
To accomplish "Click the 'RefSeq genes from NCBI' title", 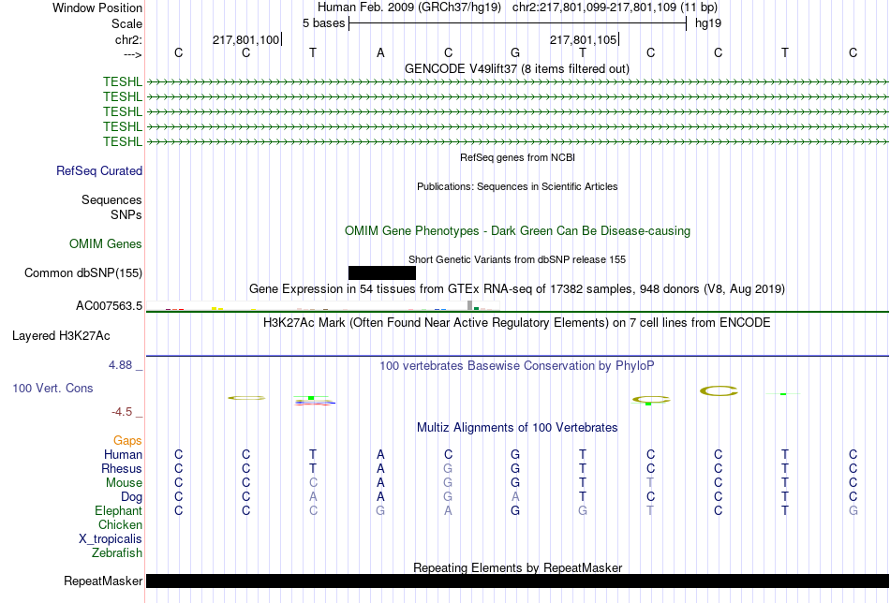I will 517,157.
